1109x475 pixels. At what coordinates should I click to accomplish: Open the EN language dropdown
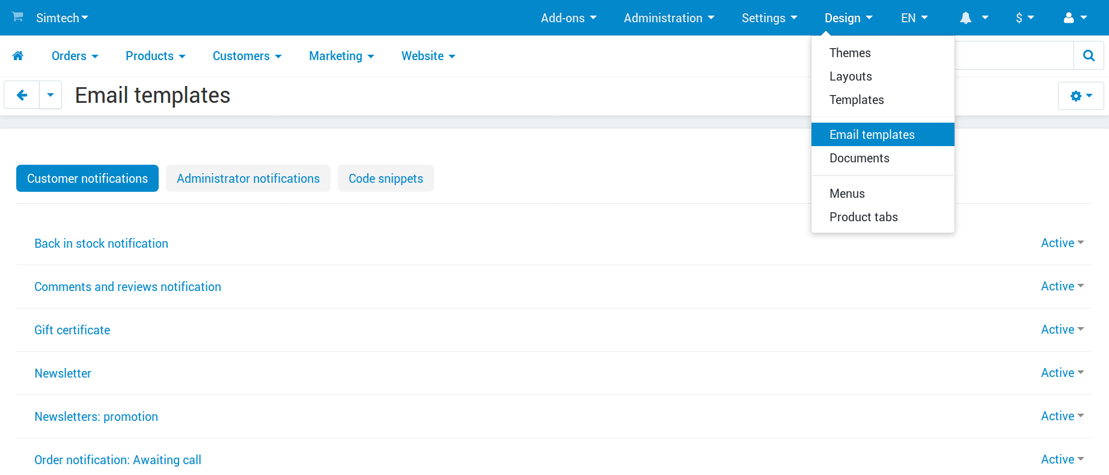[914, 18]
